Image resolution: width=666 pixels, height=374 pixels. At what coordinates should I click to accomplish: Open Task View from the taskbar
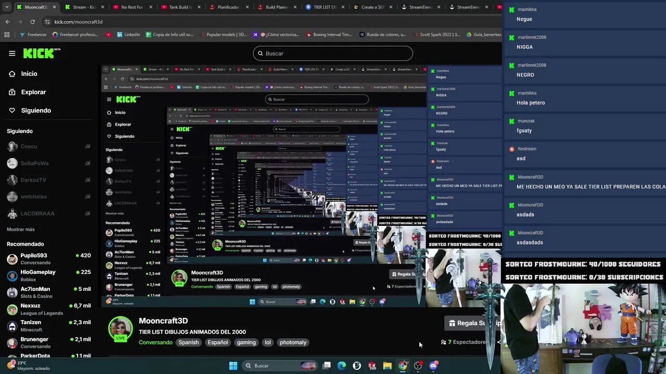point(327,366)
